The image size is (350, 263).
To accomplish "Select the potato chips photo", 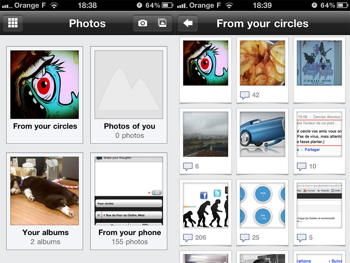I will click(262, 63).
